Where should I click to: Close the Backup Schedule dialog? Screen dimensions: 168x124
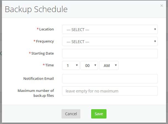pyautogui.click(x=161, y=5)
